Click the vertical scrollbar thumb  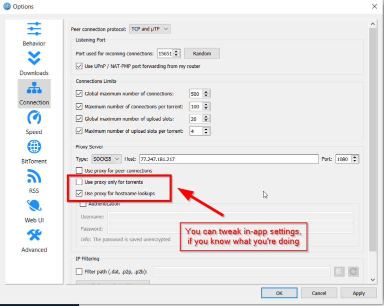click(372, 139)
